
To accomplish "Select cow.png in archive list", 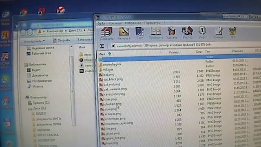I will click(109, 109).
